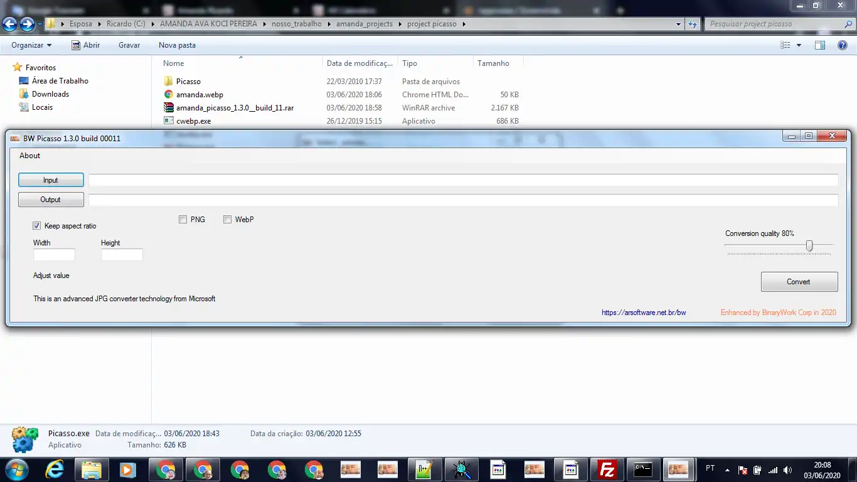This screenshot has width=857, height=482.
Task: Open Locais in the Favoritos sidebar
Action: 42,107
